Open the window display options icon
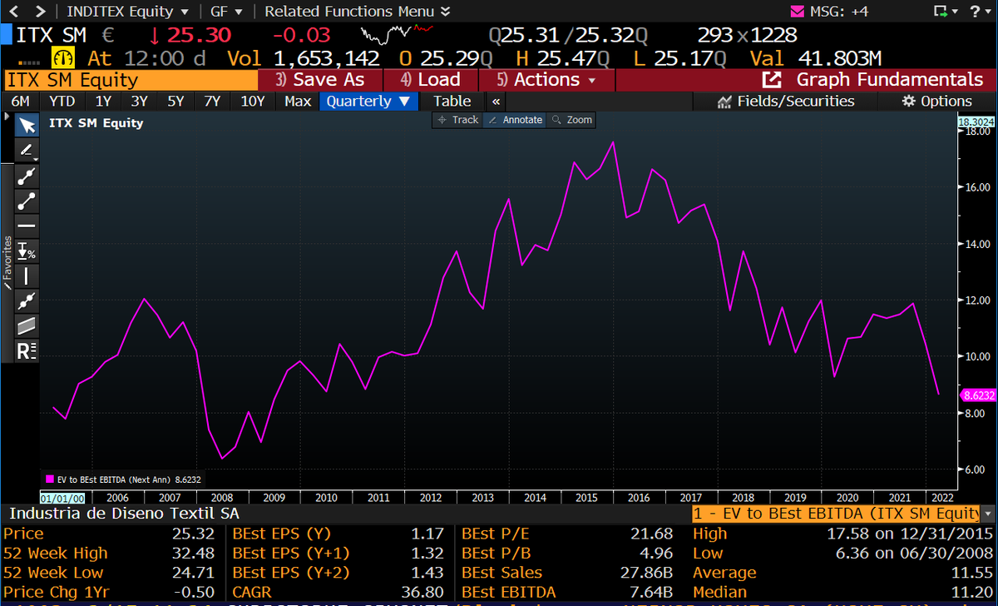The image size is (998, 606). coord(945,12)
